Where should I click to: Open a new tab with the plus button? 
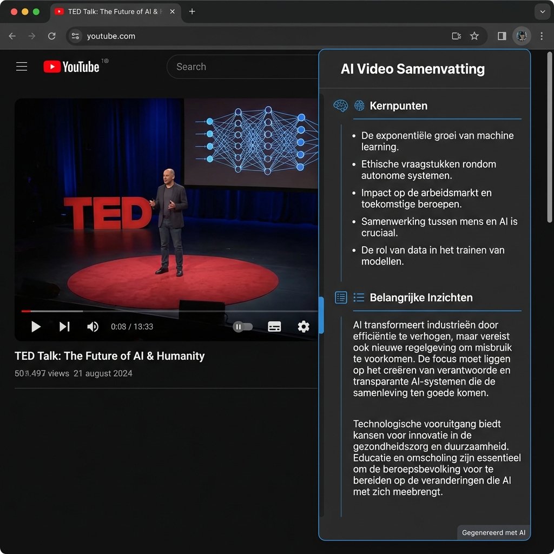pyautogui.click(x=192, y=10)
